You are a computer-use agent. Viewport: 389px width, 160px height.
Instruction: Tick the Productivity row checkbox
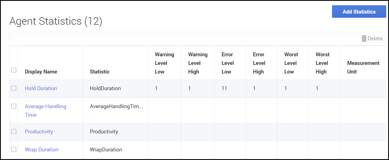[x=14, y=131]
